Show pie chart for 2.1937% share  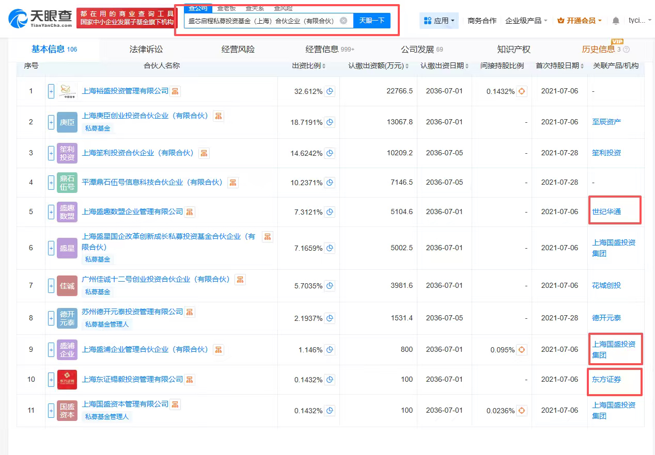[330, 318]
